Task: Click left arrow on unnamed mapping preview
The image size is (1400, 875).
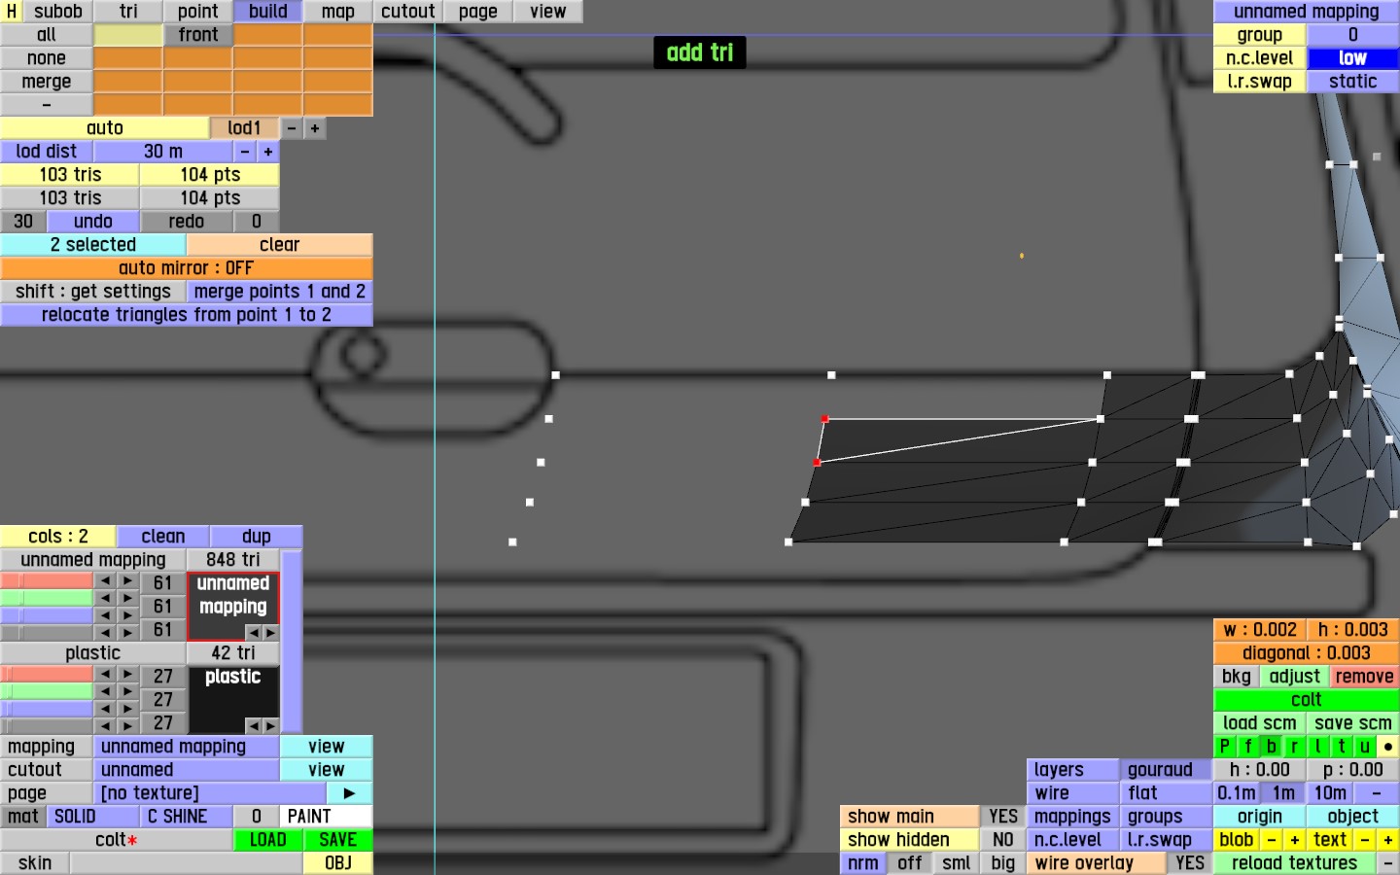Action: click(253, 632)
